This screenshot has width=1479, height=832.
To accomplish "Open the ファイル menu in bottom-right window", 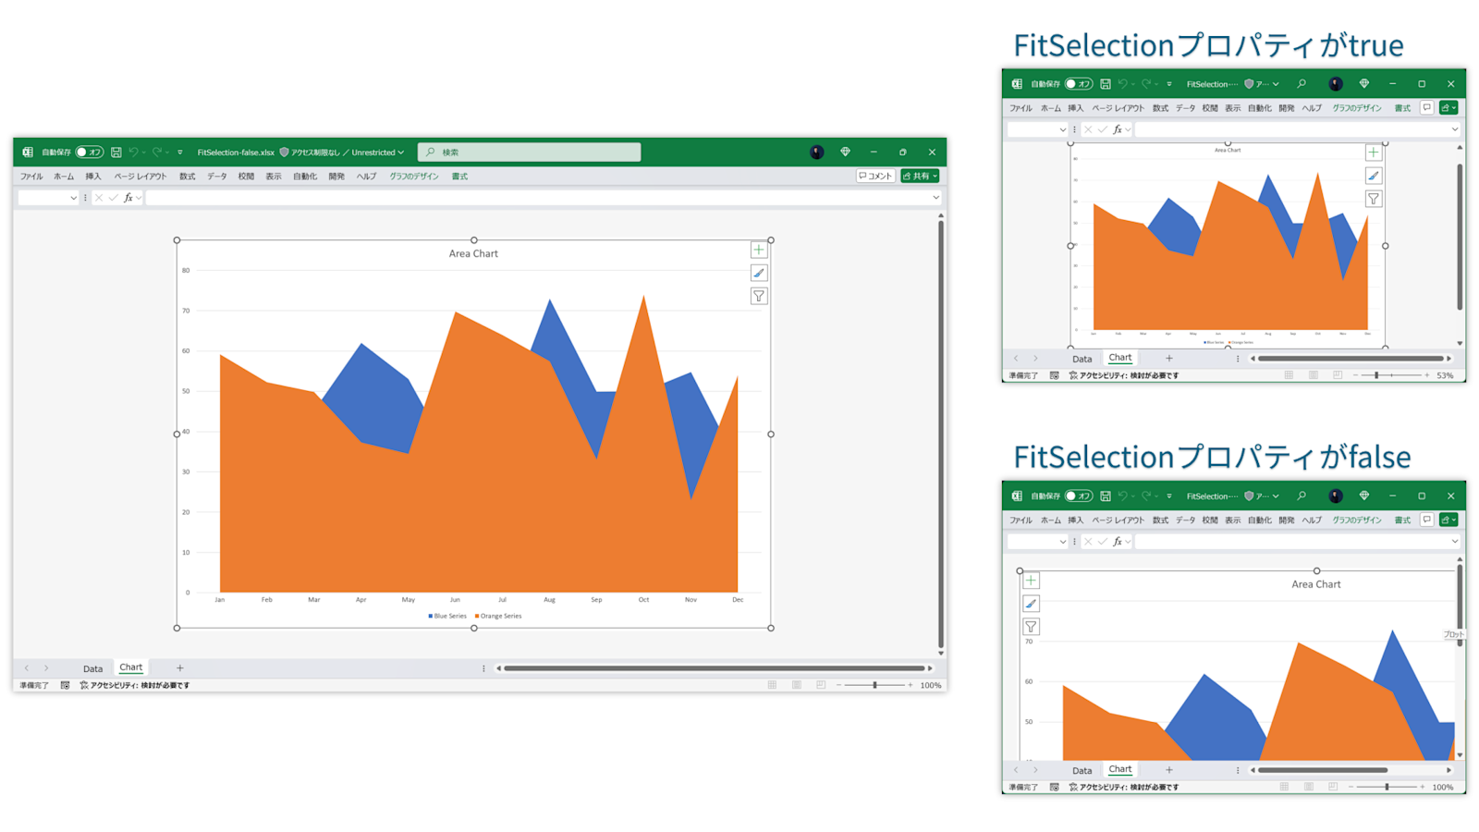I will [1021, 520].
